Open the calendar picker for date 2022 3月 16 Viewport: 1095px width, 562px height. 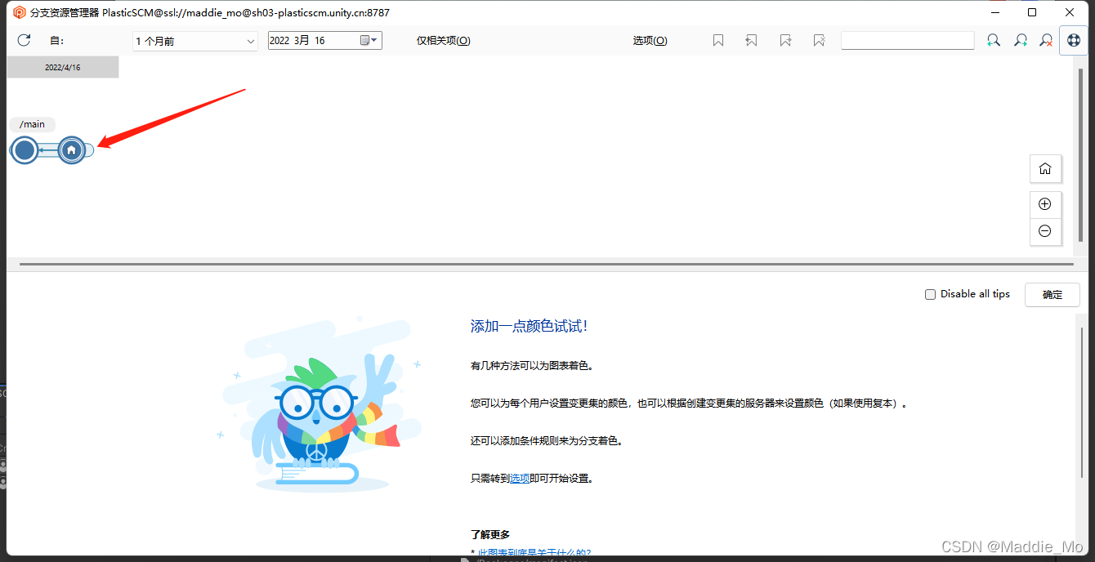[369, 40]
